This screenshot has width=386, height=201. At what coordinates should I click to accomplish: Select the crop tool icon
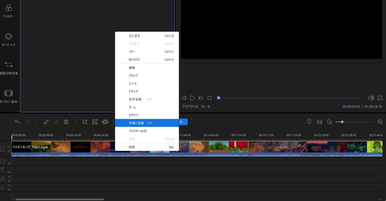pos(85,122)
